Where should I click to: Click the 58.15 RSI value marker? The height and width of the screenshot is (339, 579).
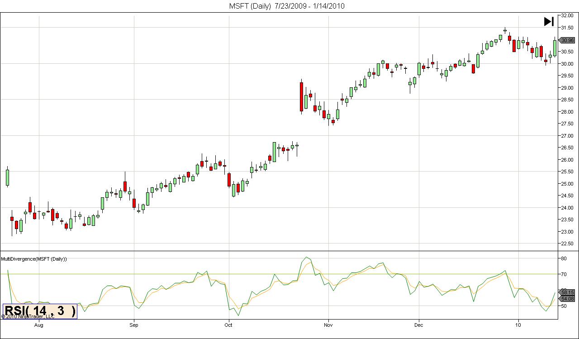click(x=567, y=292)
